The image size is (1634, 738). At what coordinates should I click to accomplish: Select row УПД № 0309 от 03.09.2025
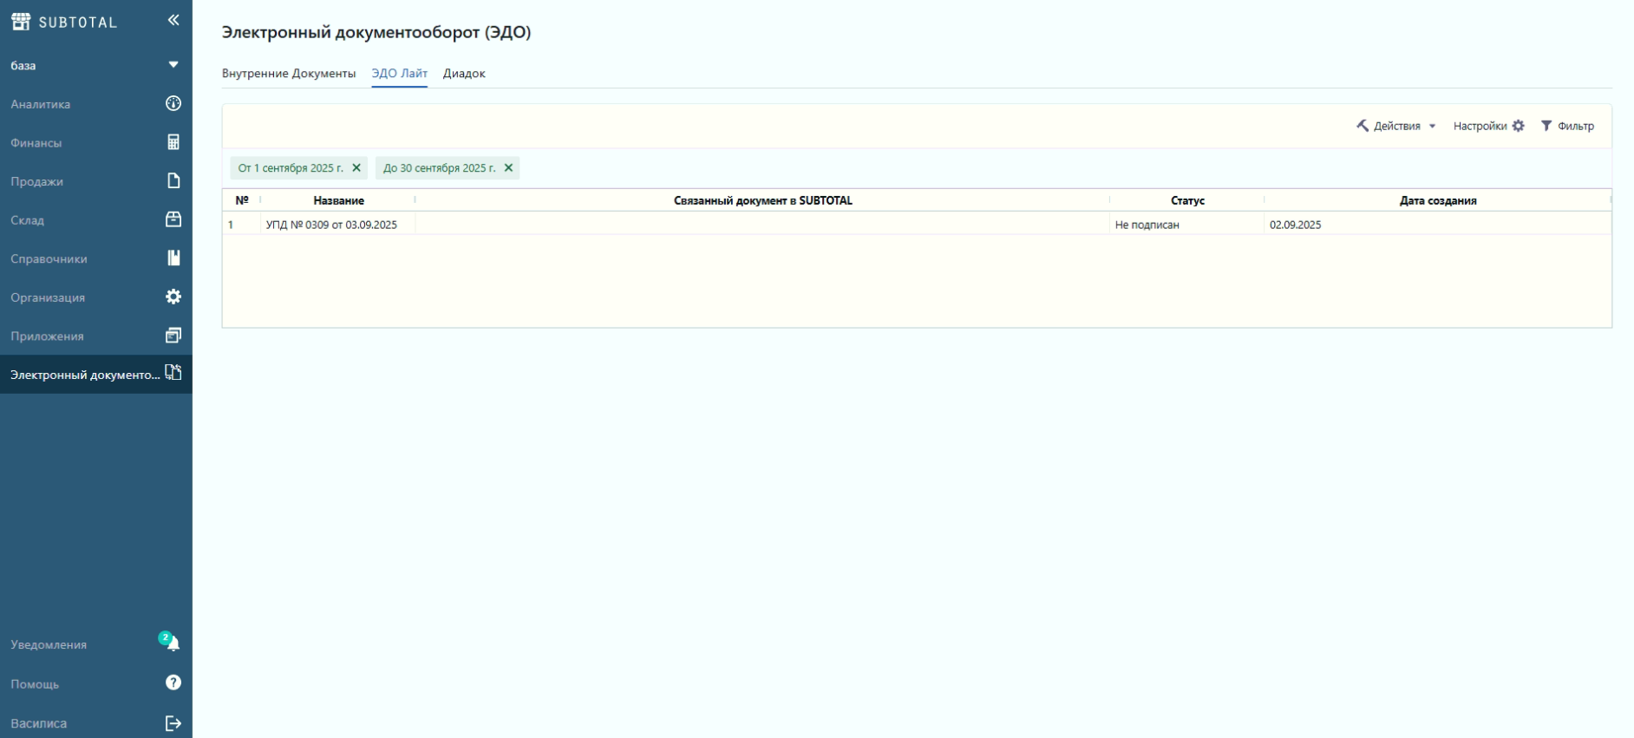[x=331, y=225]
